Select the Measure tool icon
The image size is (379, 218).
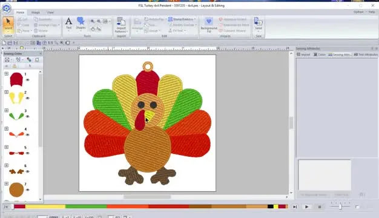pos(99,29)
